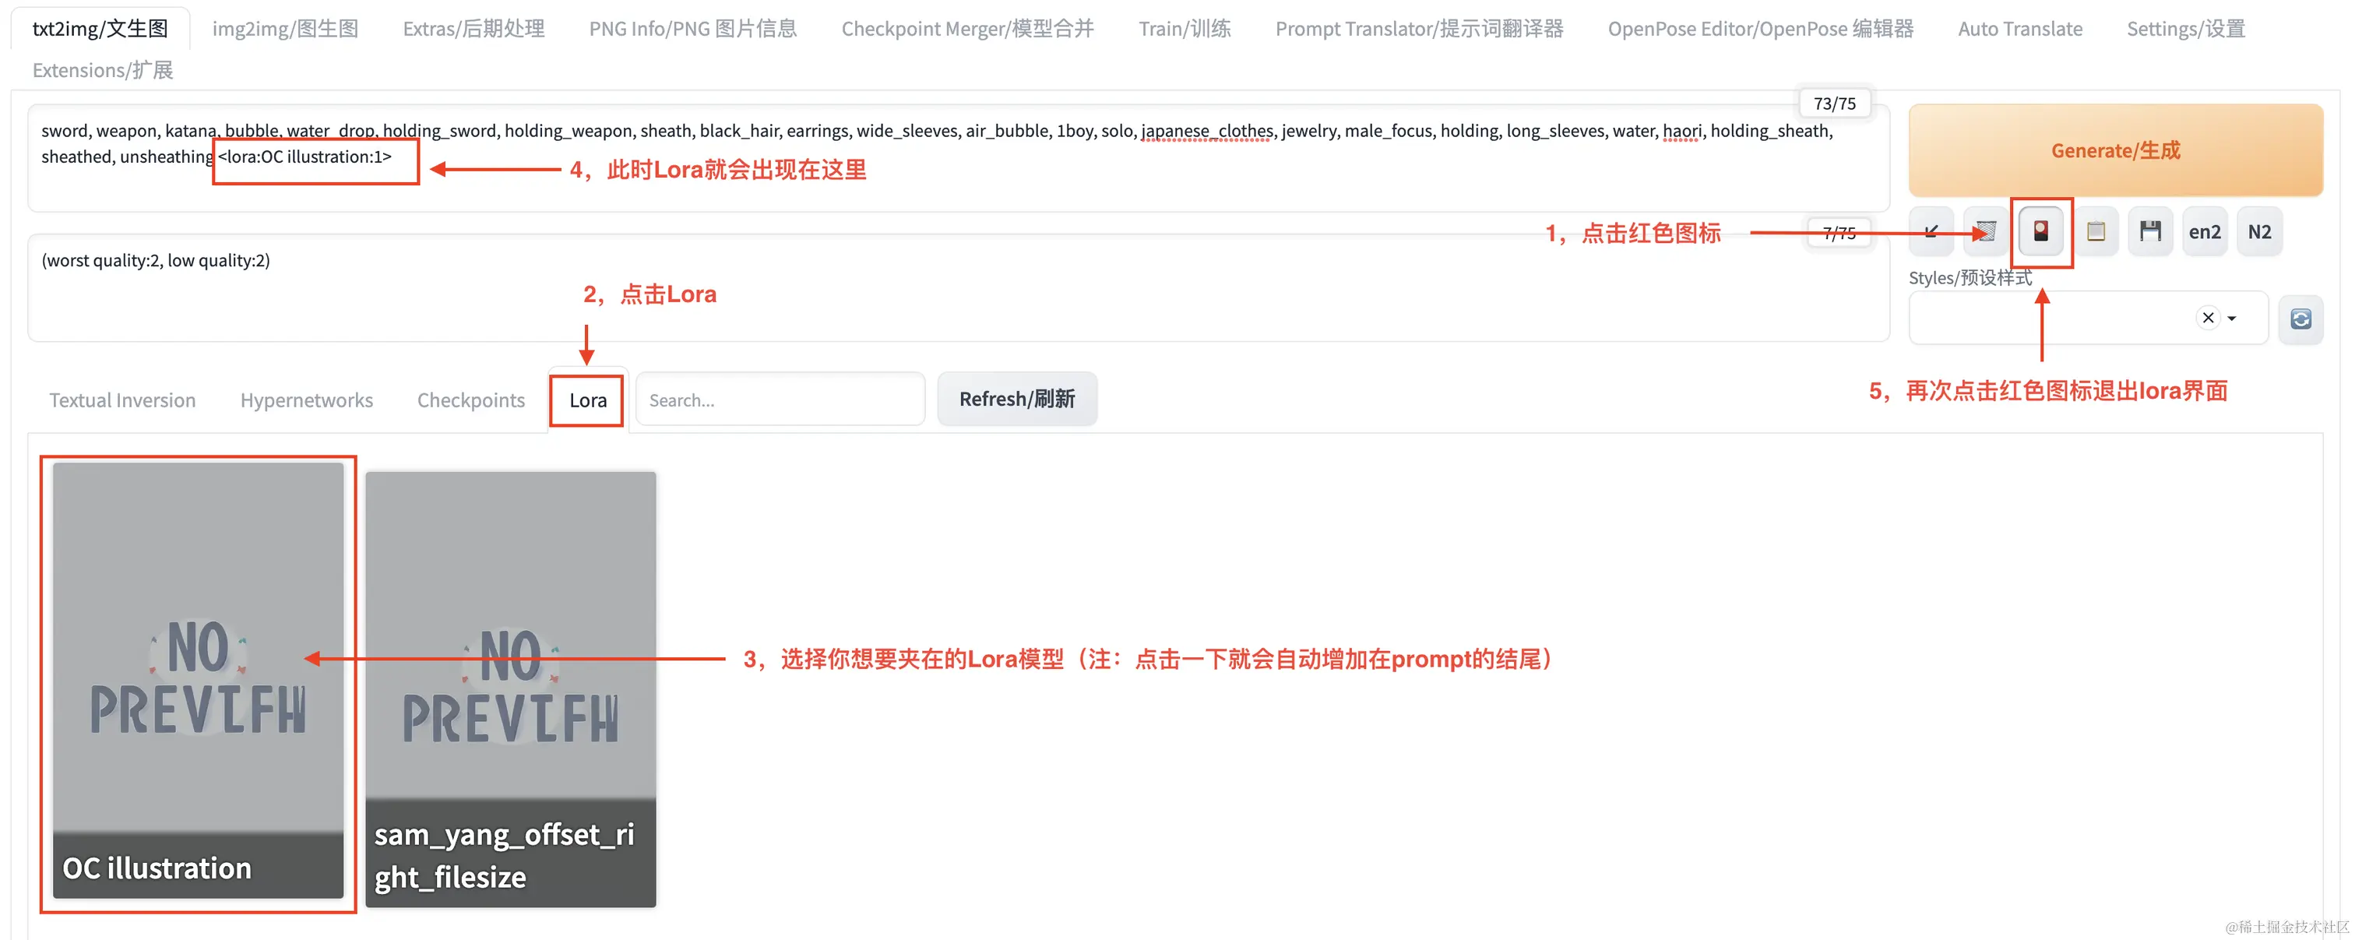Click the <lora:OC illustration:1> prompt text

(304, 157)
